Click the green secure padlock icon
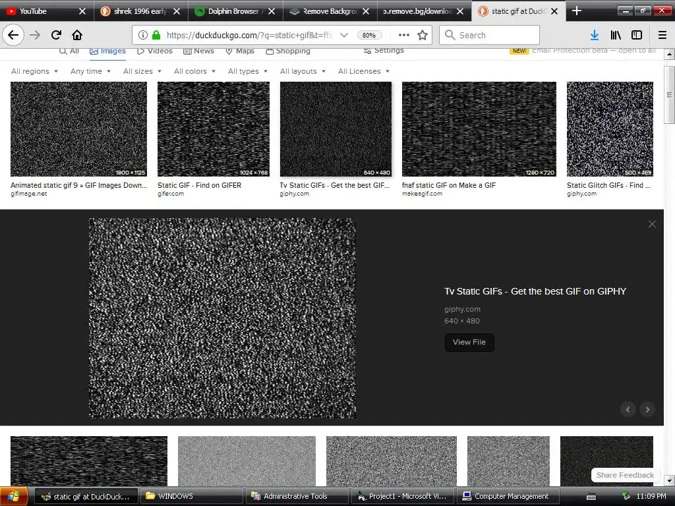The width and height of the screenshot is (675, 506). pyautogui.click(x=156, y=35)
